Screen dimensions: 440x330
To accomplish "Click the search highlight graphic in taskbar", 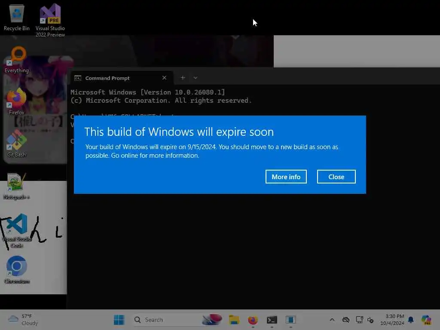I will tap(212, 320).
